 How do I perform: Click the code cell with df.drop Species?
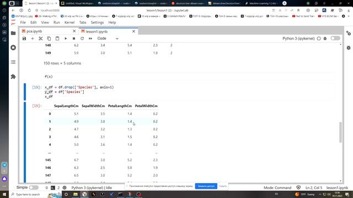coord(189,92)
